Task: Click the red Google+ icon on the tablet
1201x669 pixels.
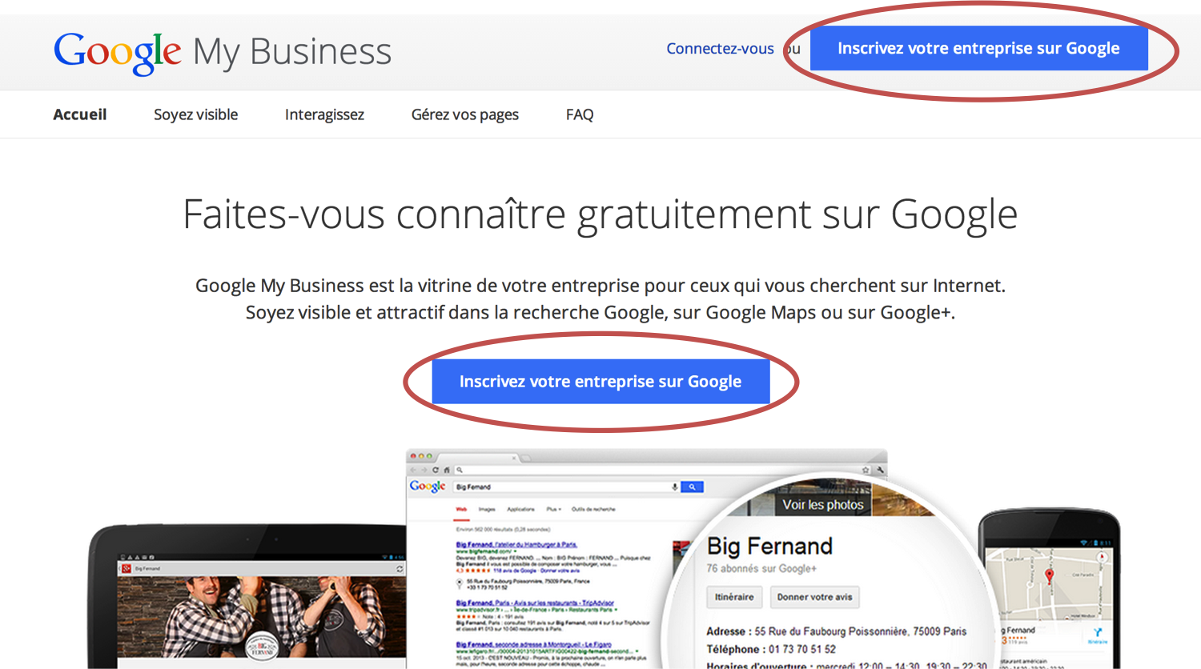Action: click(127, 569)
